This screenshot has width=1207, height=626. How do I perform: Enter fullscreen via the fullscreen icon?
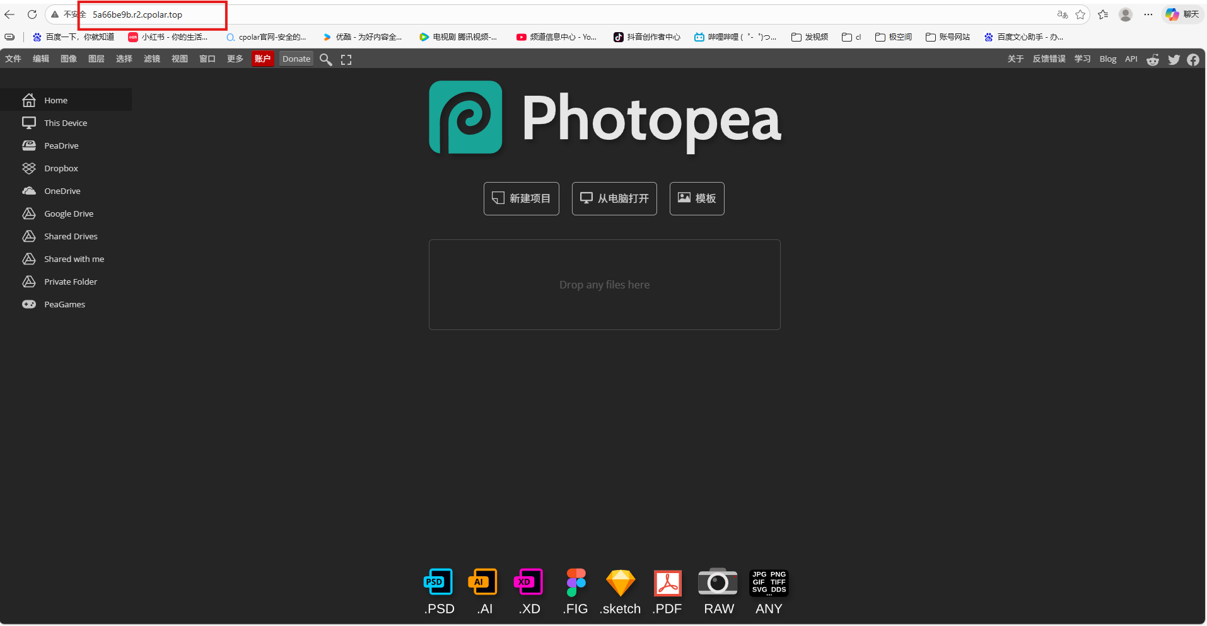coord(346,59)
